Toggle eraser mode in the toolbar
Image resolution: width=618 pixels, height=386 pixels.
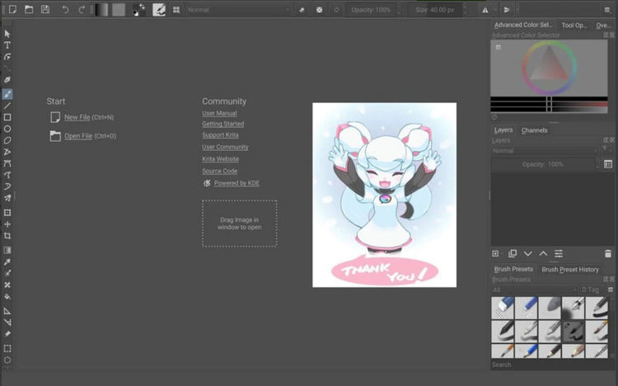coord(302,10)
